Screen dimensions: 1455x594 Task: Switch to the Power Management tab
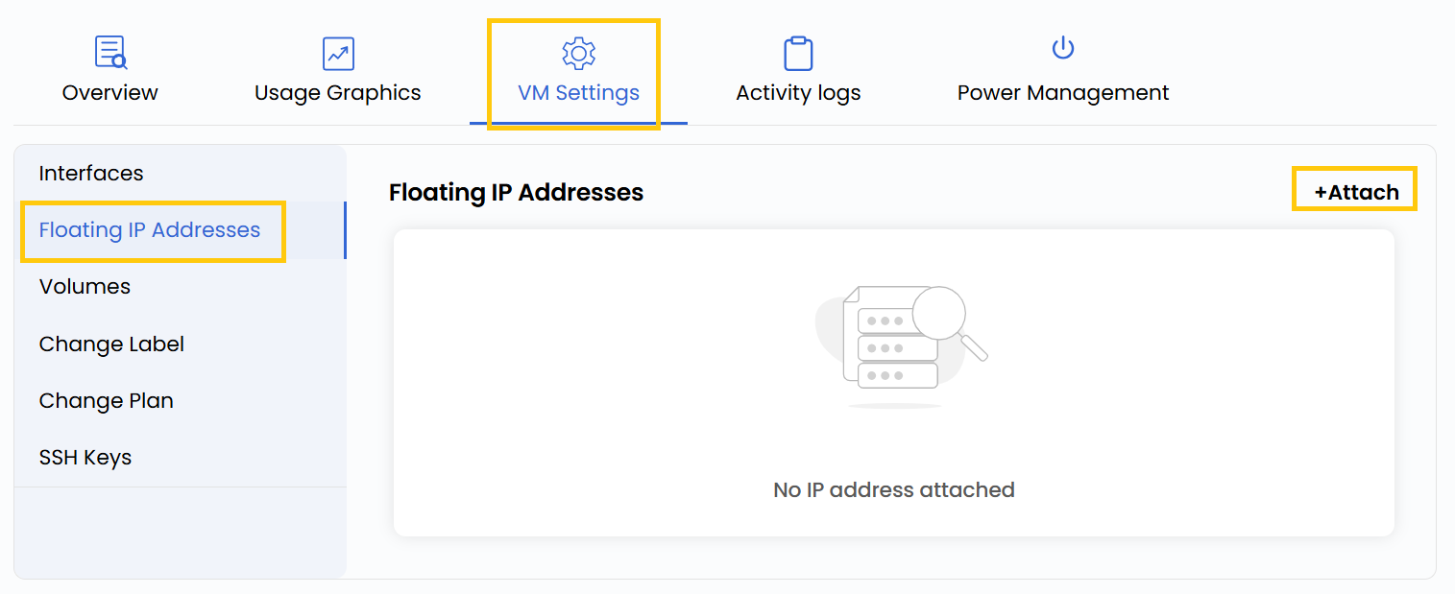[x=1061, y=92]
